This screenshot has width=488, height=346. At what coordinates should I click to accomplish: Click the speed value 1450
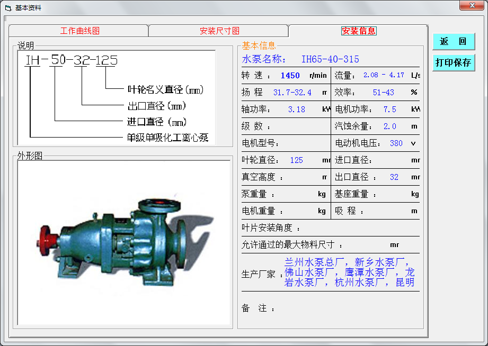[x=290, y=76]
